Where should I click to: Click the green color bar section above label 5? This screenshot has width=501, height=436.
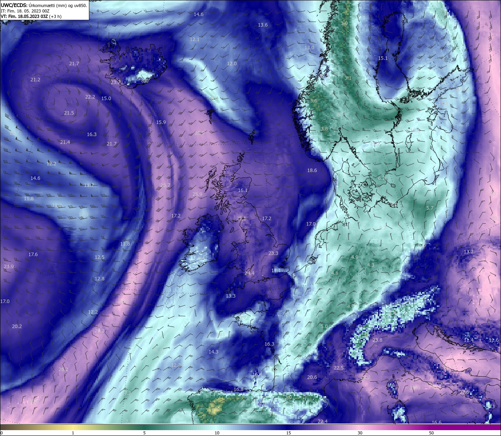coord(144,427)
